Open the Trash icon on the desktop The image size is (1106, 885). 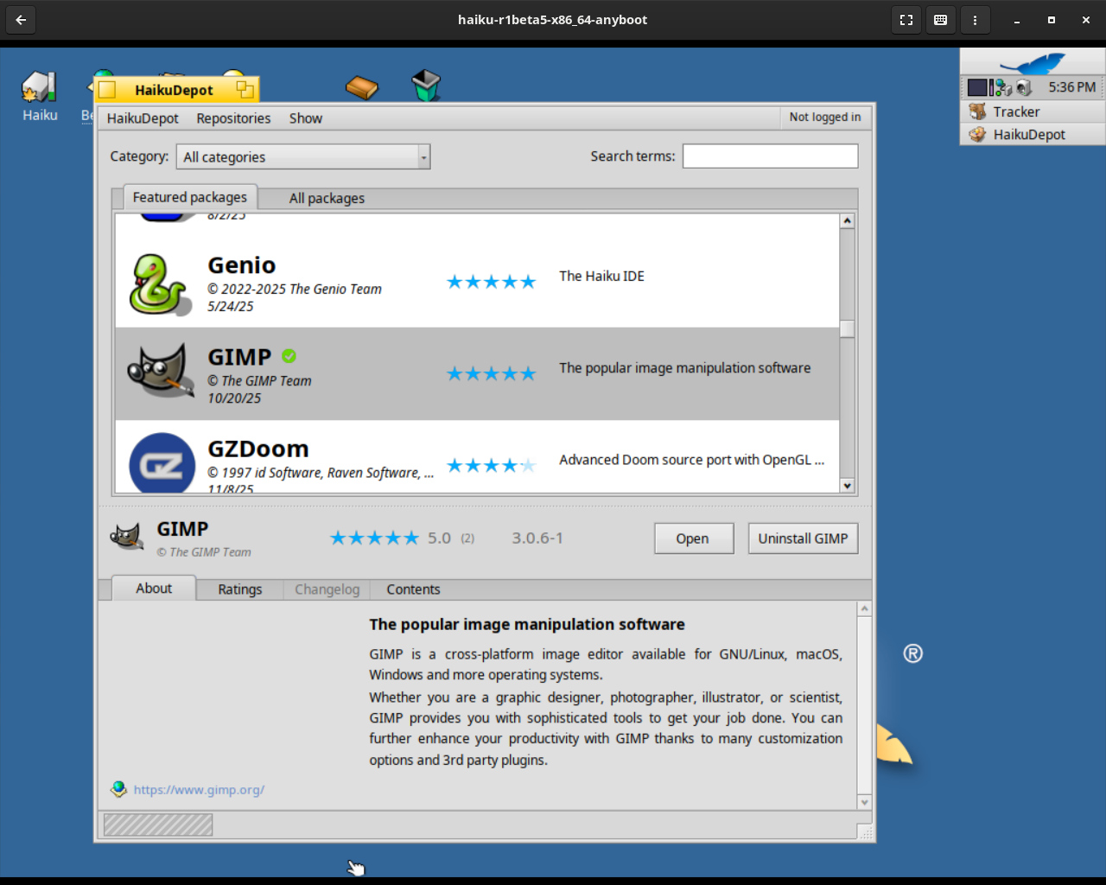pyautogui.click(x=426, y=83)
